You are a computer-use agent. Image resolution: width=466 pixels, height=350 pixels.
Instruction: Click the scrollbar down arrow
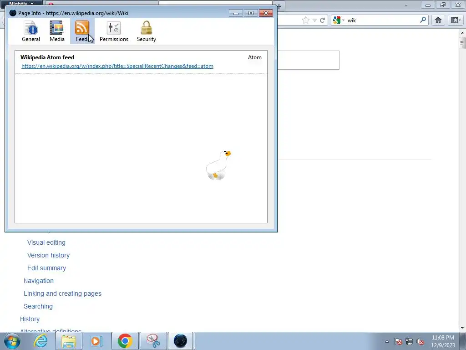[x=462, y=328]
